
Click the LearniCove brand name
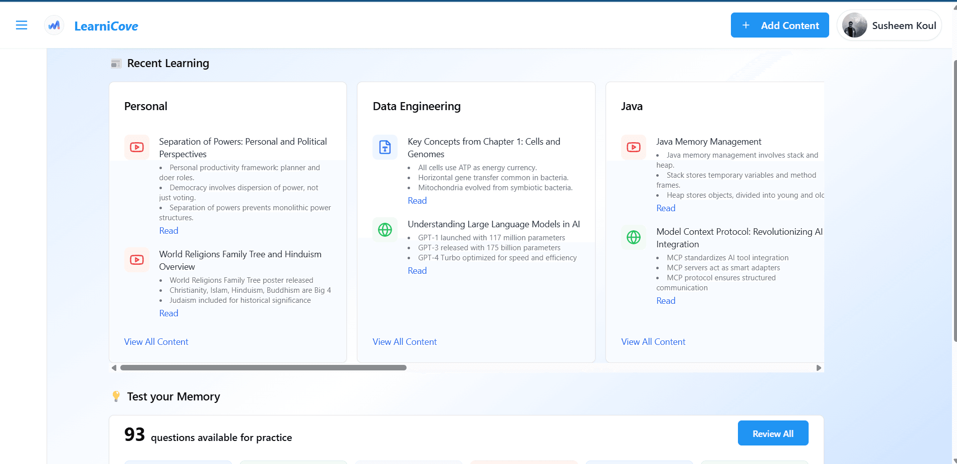(106, 26)
